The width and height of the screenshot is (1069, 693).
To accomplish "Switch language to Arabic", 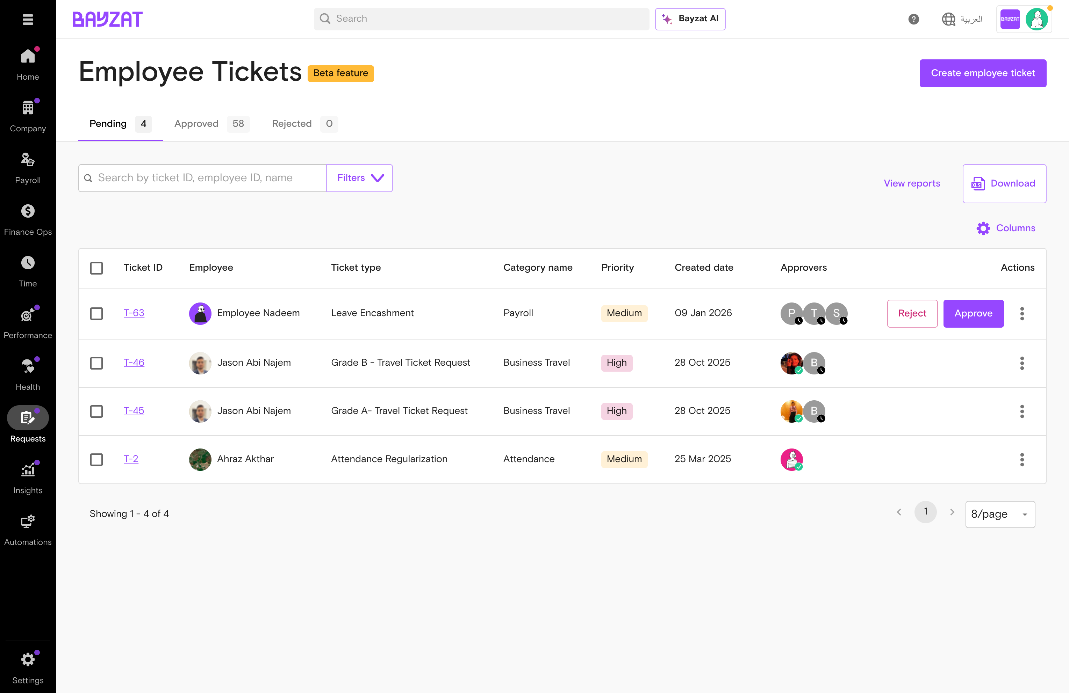I will tap(962, 19).
